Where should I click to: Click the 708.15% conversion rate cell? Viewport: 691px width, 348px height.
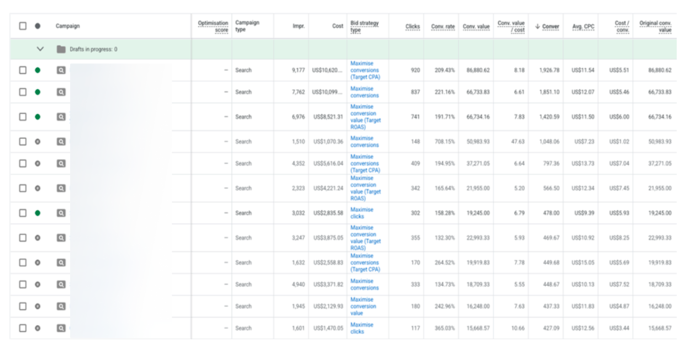(443, 142)
